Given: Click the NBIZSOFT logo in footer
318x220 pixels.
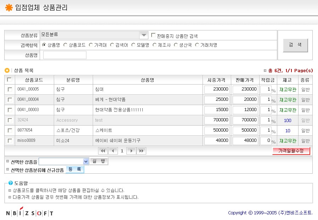Looking at the screenshot, I should (x=30, y=213).
